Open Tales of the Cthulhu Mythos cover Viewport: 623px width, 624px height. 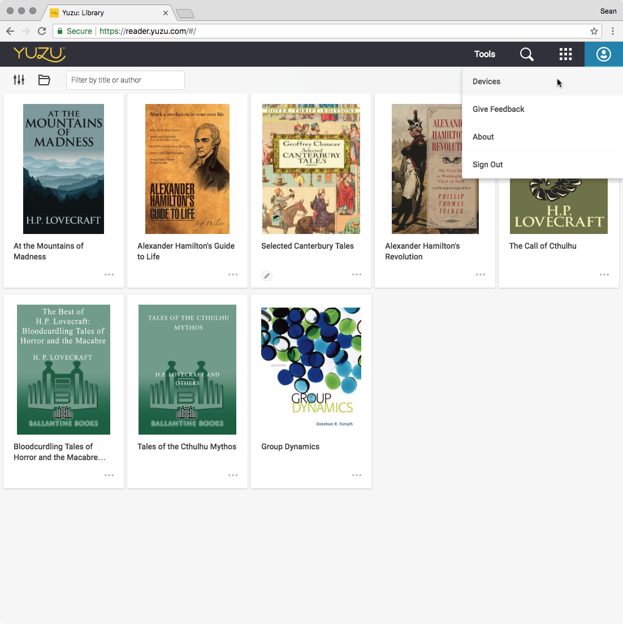pyautogui.click(x=188, y=370)
